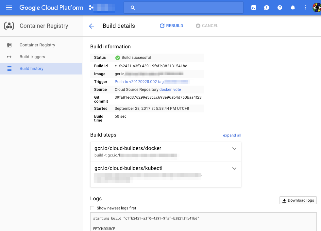Click the 50 sec build time value

click(x=120, y=116)
